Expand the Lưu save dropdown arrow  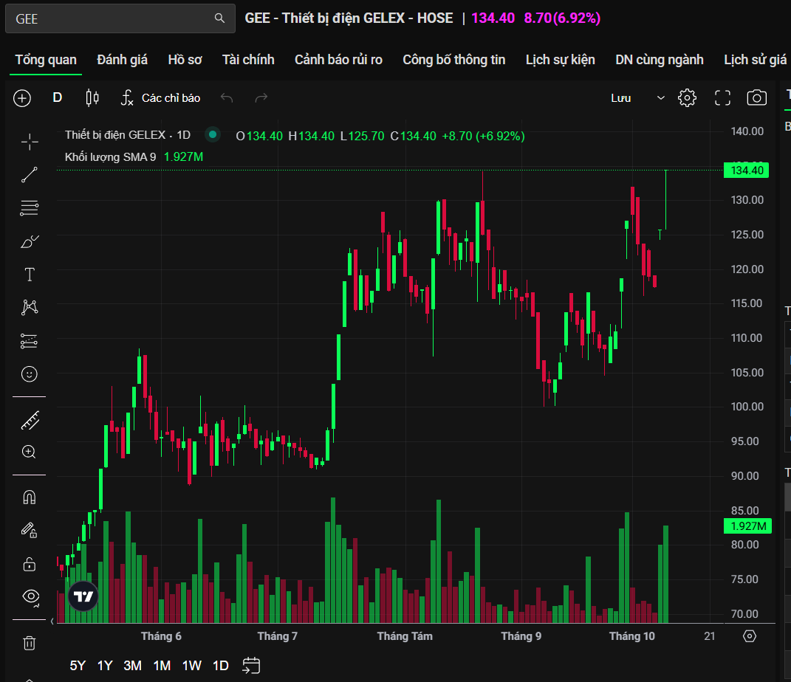pyautogui.click(x=661, y=97)
